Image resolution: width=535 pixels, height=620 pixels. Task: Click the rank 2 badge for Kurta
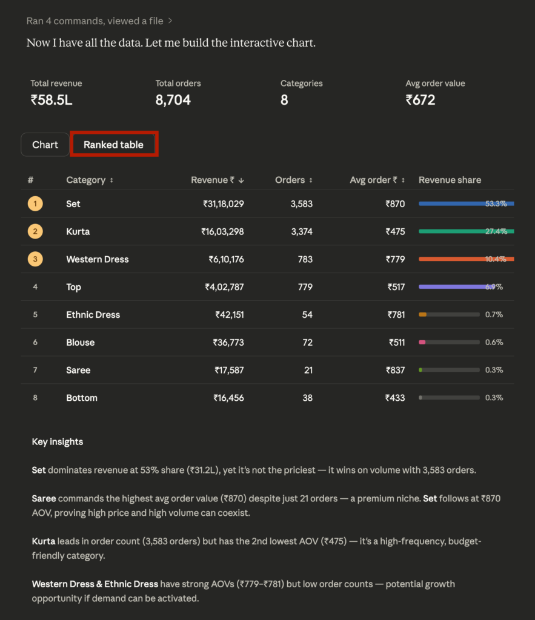35,231
